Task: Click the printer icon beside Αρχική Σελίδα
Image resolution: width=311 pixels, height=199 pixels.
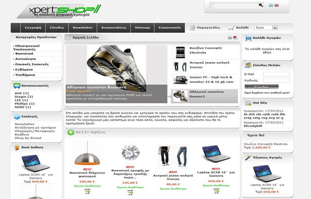Action: 230,37
